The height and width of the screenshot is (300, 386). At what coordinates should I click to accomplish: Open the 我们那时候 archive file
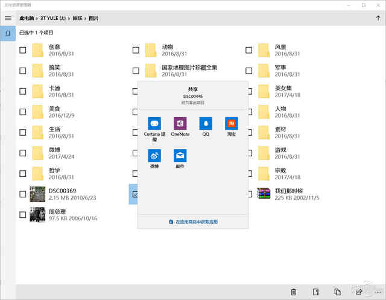(264, 194)
